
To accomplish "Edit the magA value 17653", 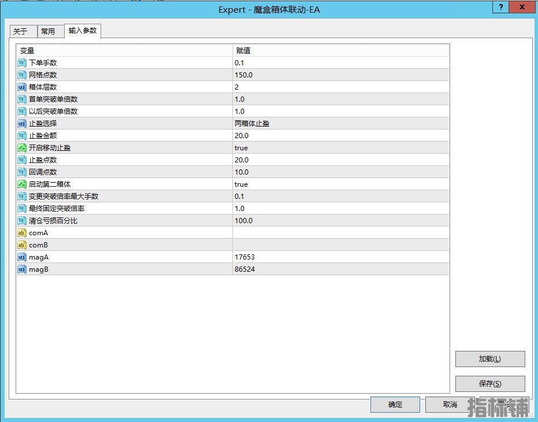I will click(x=341, y=257).
